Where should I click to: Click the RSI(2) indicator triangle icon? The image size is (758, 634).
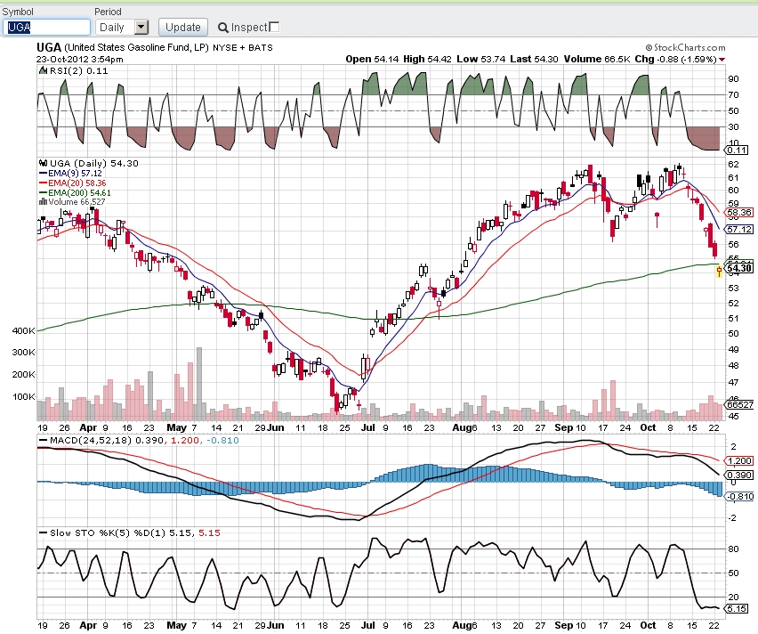pyautogui.click(x=43, y=70)
